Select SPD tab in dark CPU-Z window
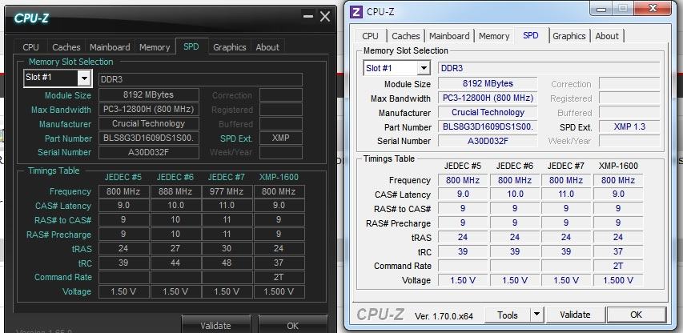Screen dimensions: 683x333 (191, 46)
